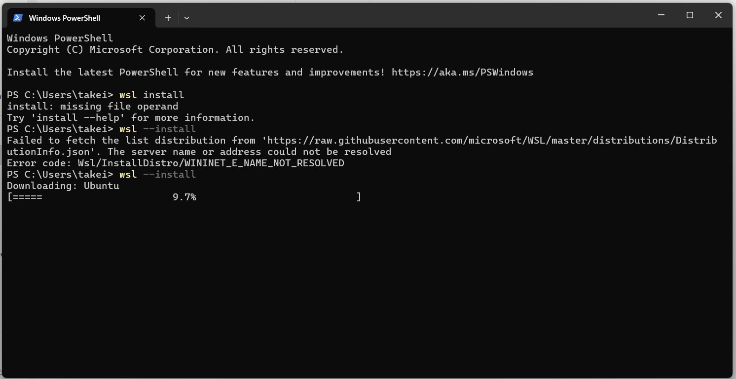Click the Copyright Microsoft Corporation line
The width and height of the screenshot is (736, 379).
click(175, 49)
